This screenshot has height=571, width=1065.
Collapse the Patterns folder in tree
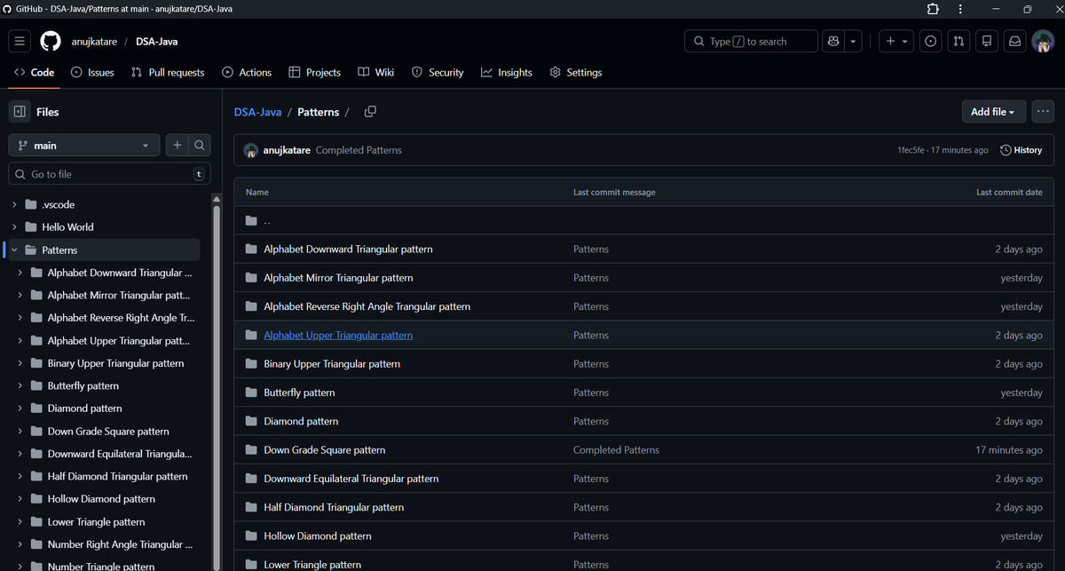pyautogui.click(x=14, y=250)
